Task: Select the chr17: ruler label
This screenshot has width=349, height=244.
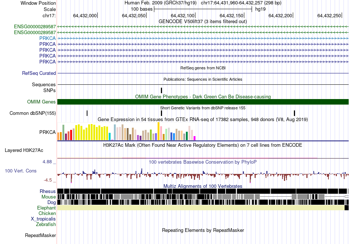Action: coord(49,15)
